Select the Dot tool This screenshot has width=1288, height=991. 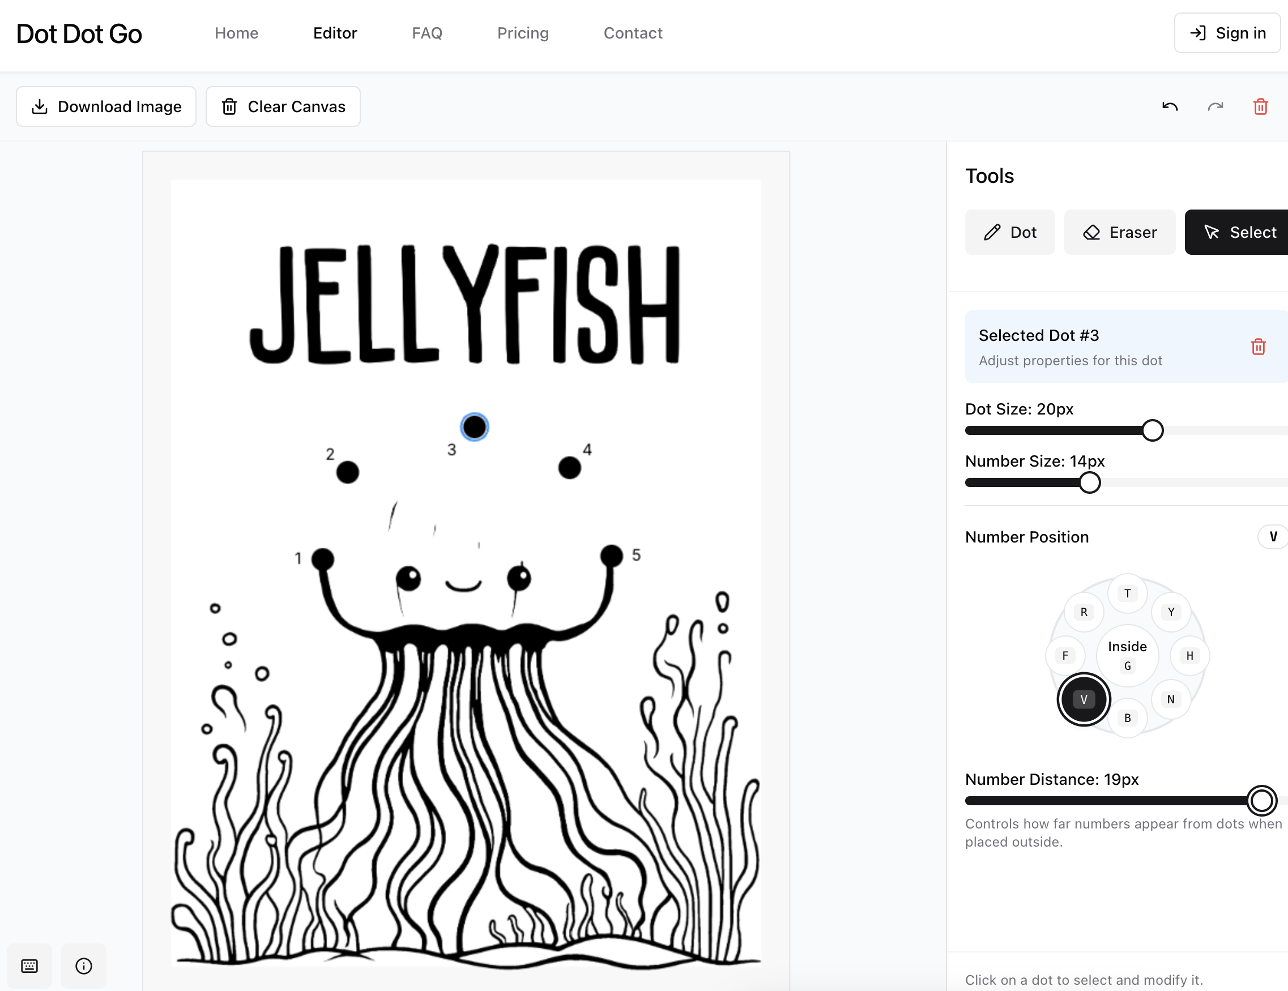pyautogui.click(x=1010, y=232)
